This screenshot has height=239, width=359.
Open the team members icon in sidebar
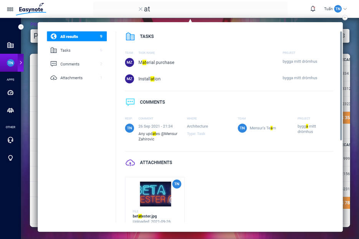10,110
